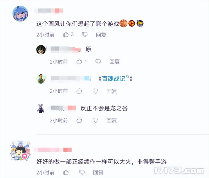
Task: Reply to the 百魂战记 comment
Action: 112,91
